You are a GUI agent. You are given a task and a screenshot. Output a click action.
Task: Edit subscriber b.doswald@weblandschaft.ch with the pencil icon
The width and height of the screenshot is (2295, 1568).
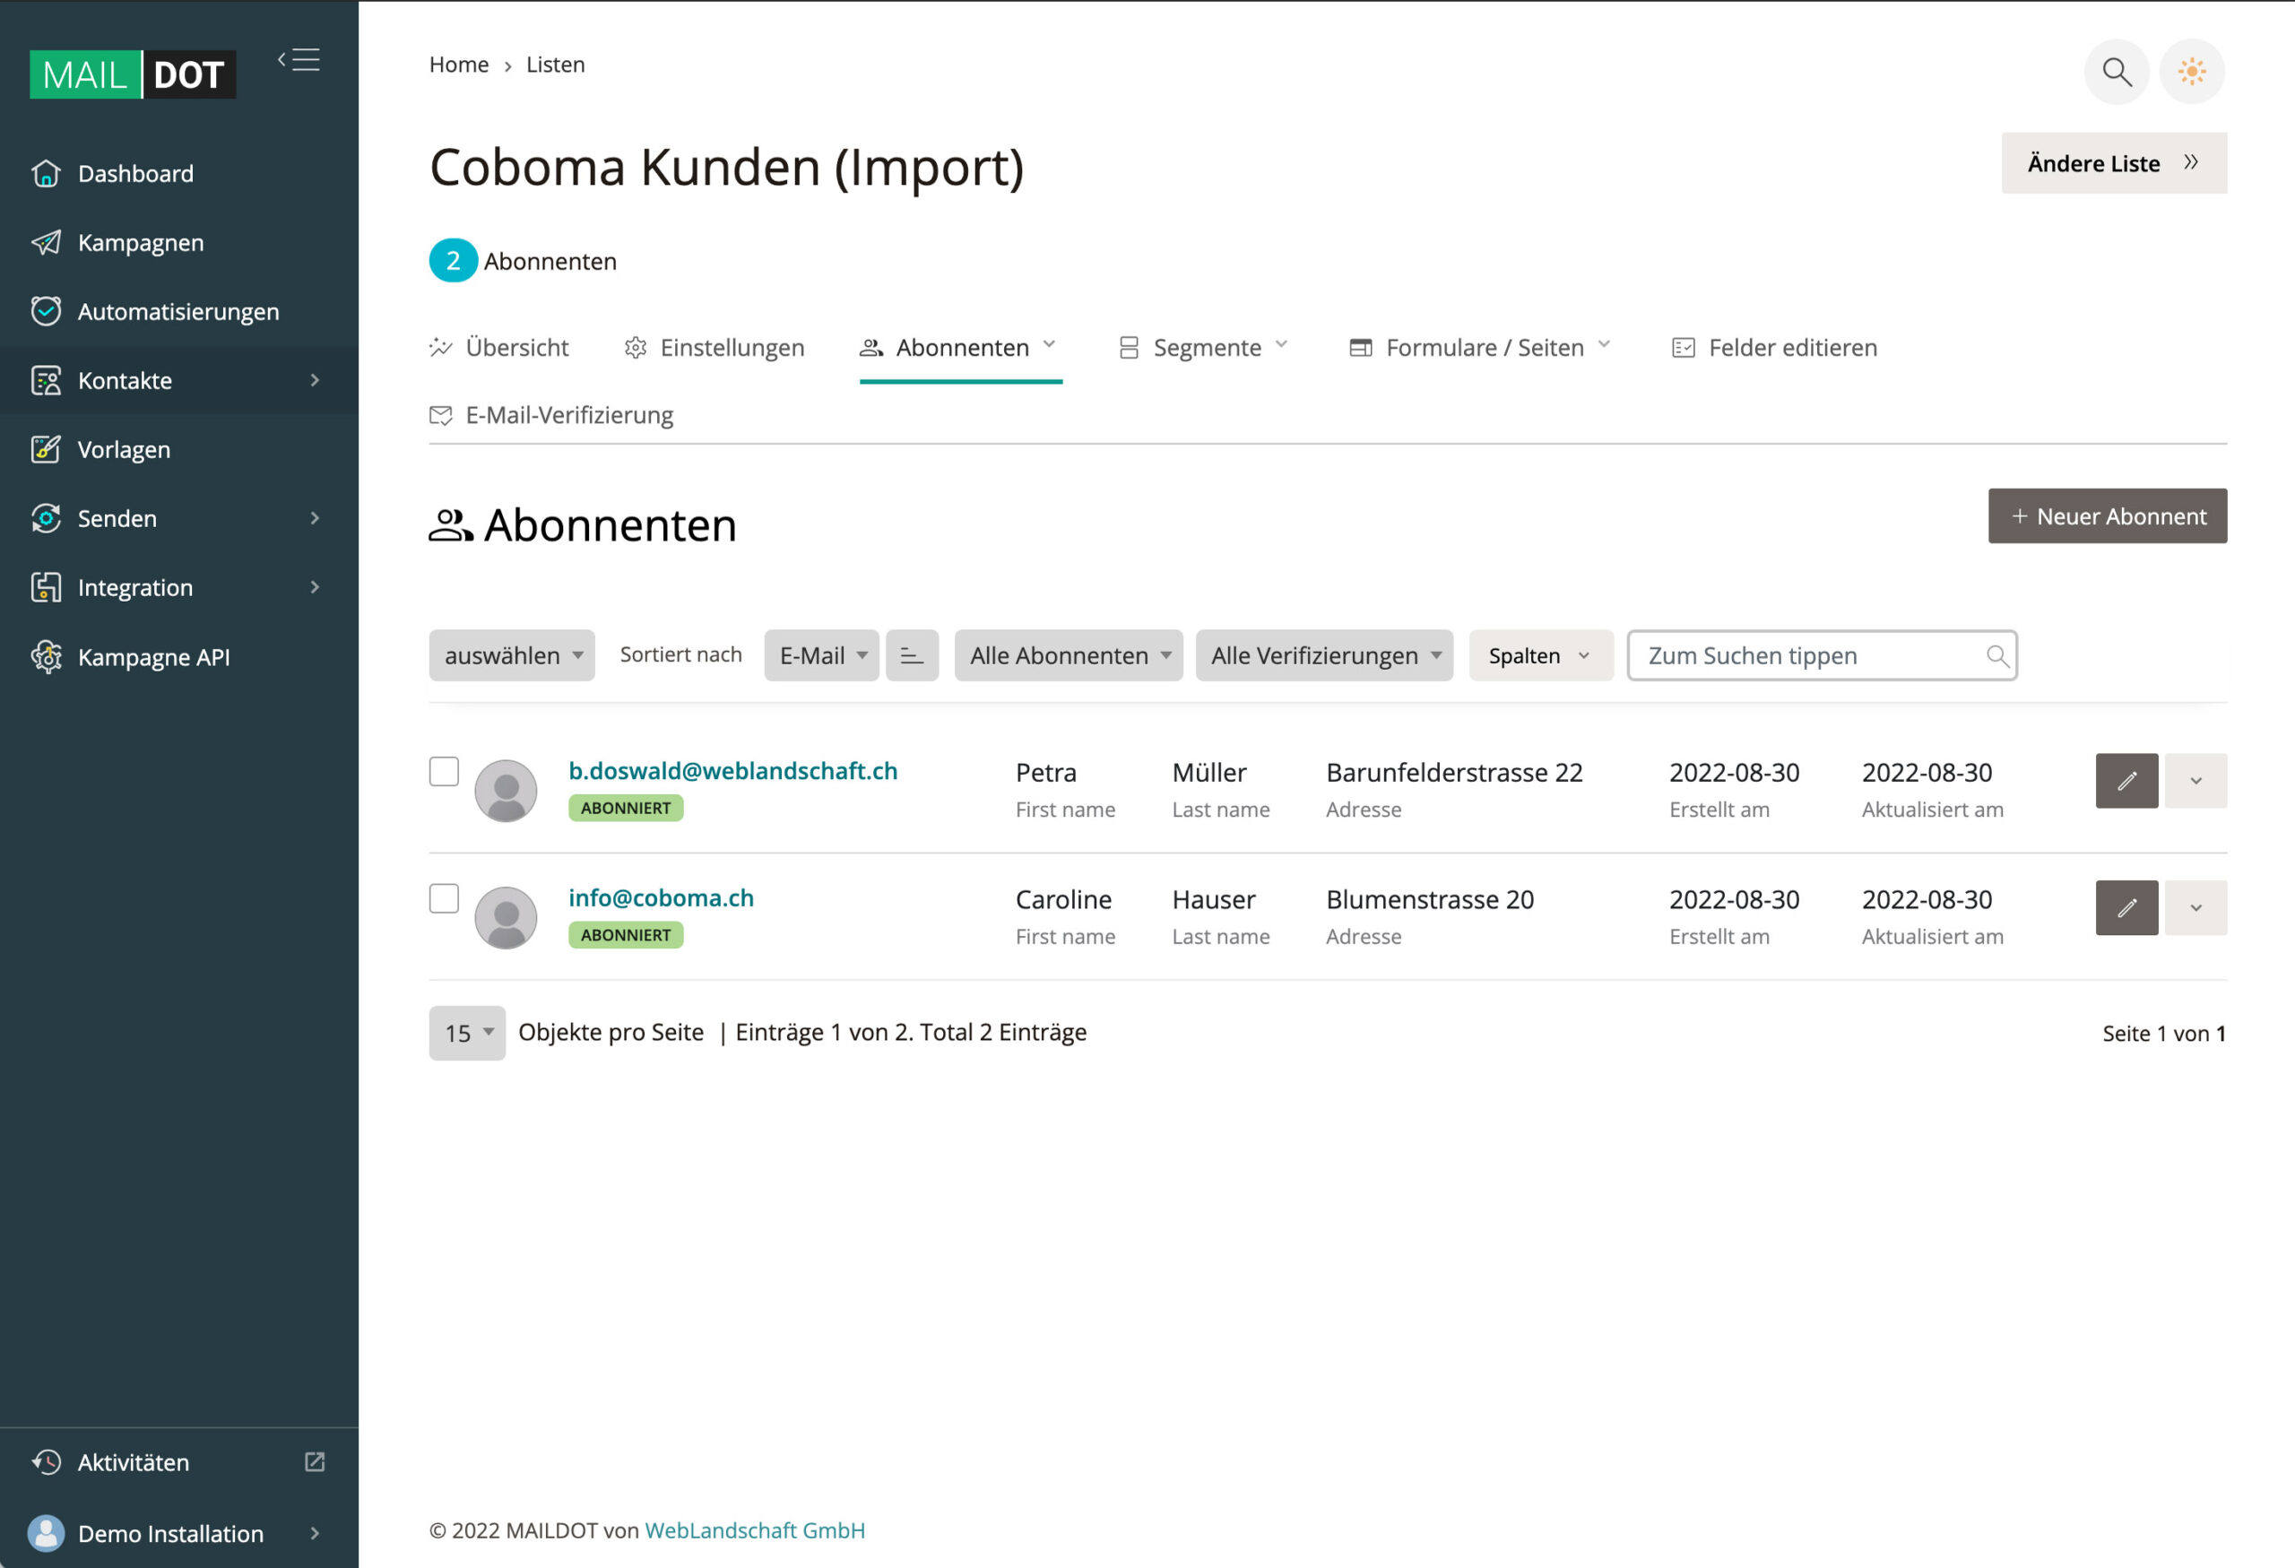point(2126,781)
